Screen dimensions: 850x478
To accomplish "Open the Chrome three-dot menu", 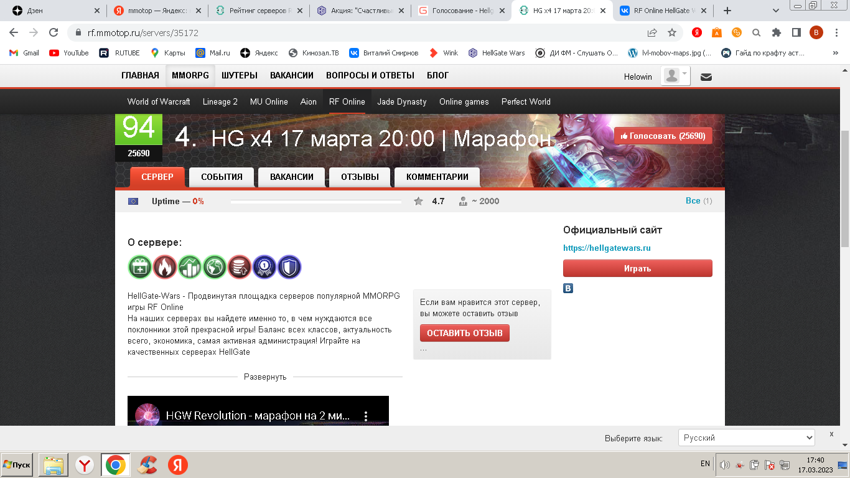I will click(x=836, y=32).
